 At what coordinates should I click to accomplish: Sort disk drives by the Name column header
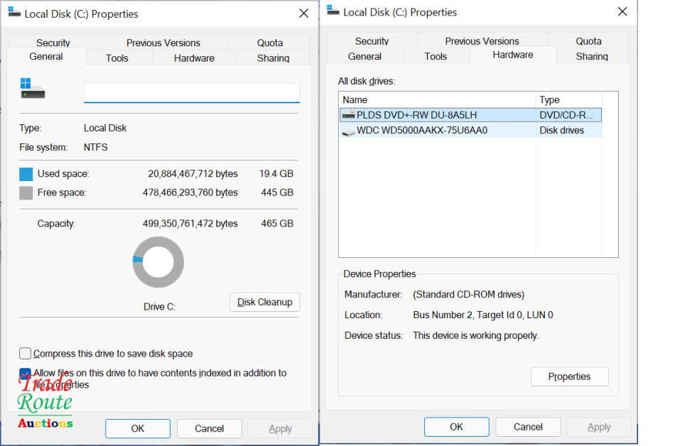[x=437, y=100]
